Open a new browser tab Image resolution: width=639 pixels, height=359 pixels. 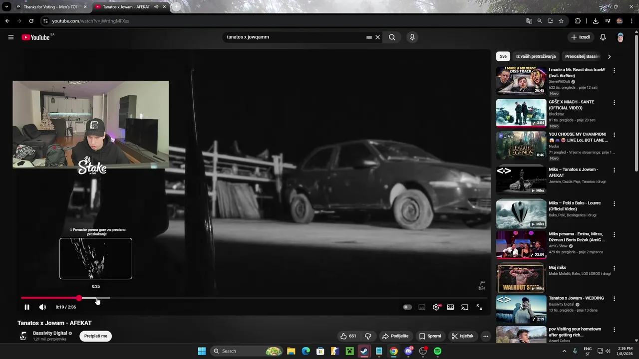(176, 7)
